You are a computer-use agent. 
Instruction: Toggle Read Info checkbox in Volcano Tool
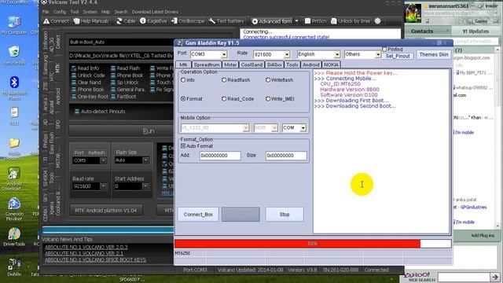(74, 68)
